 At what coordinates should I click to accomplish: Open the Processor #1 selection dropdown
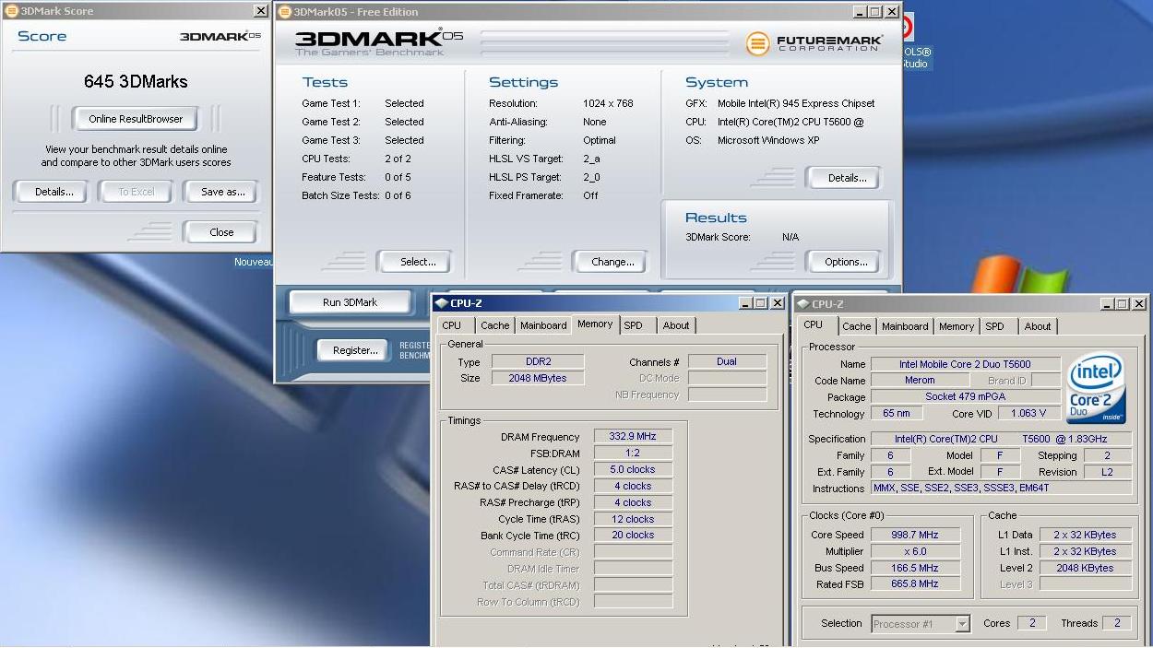click(x=921, y=624)
